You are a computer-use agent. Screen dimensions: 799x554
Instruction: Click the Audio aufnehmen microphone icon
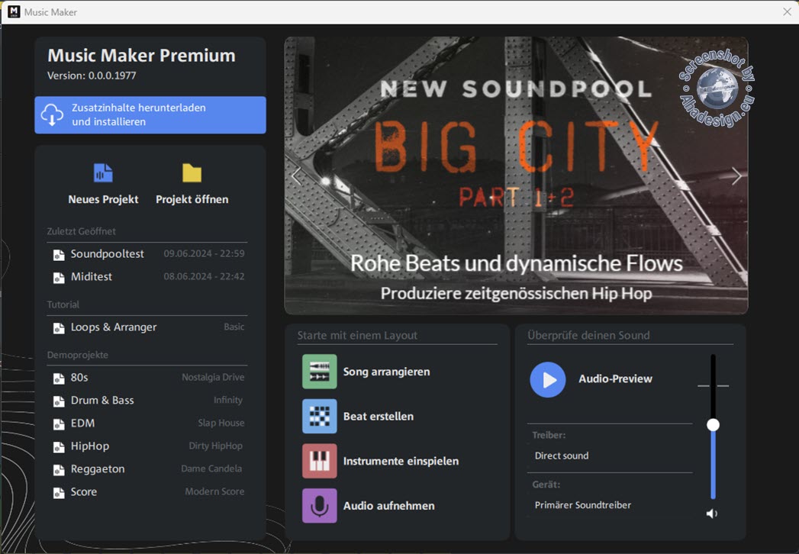tap(320, 506)
